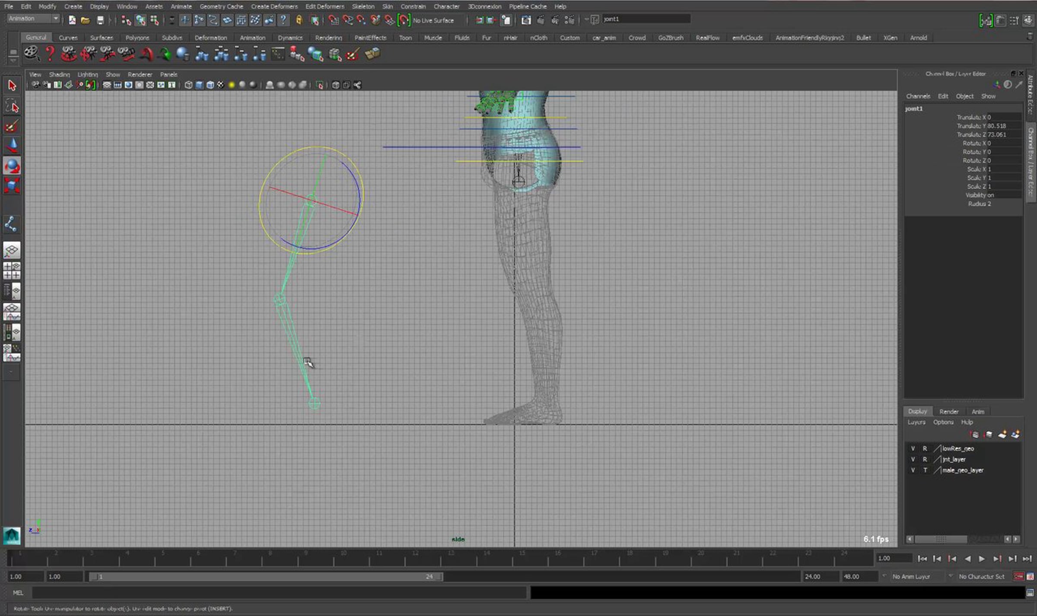Open the Create Deformers menu
Screen dimensions: 1037x616
(x=274, y=6)
